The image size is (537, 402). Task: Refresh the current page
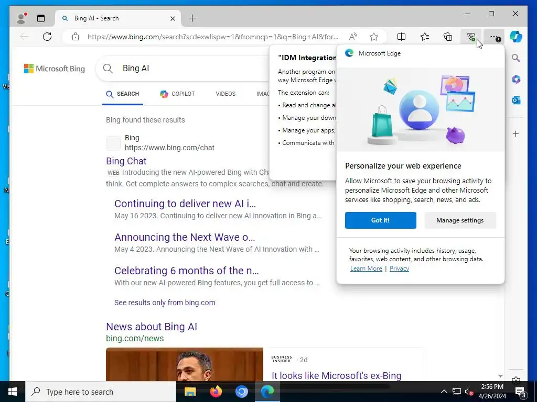point(47,37)
